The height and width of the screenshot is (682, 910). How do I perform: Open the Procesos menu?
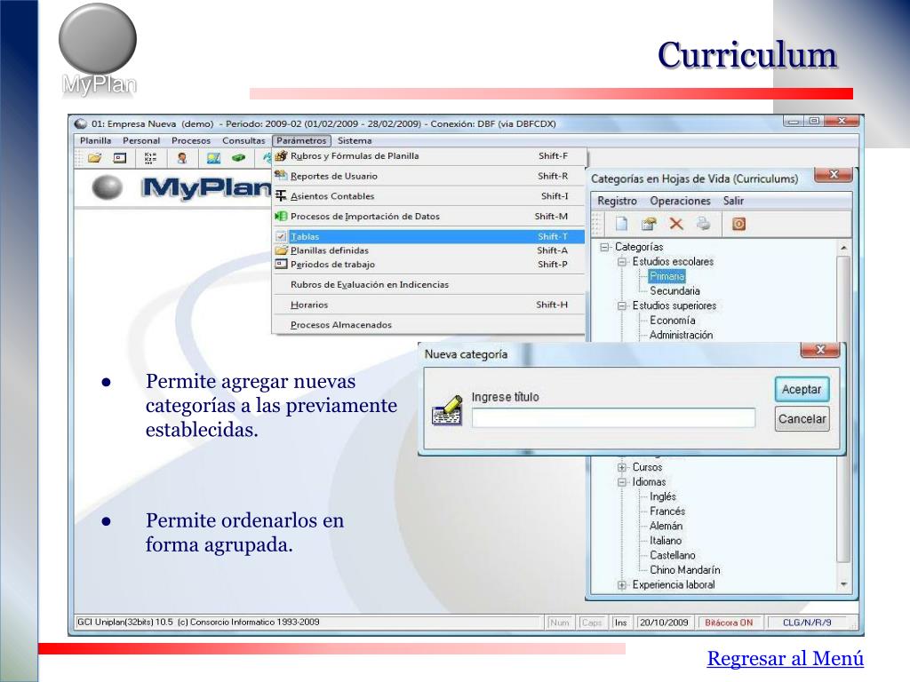point(191,140)
